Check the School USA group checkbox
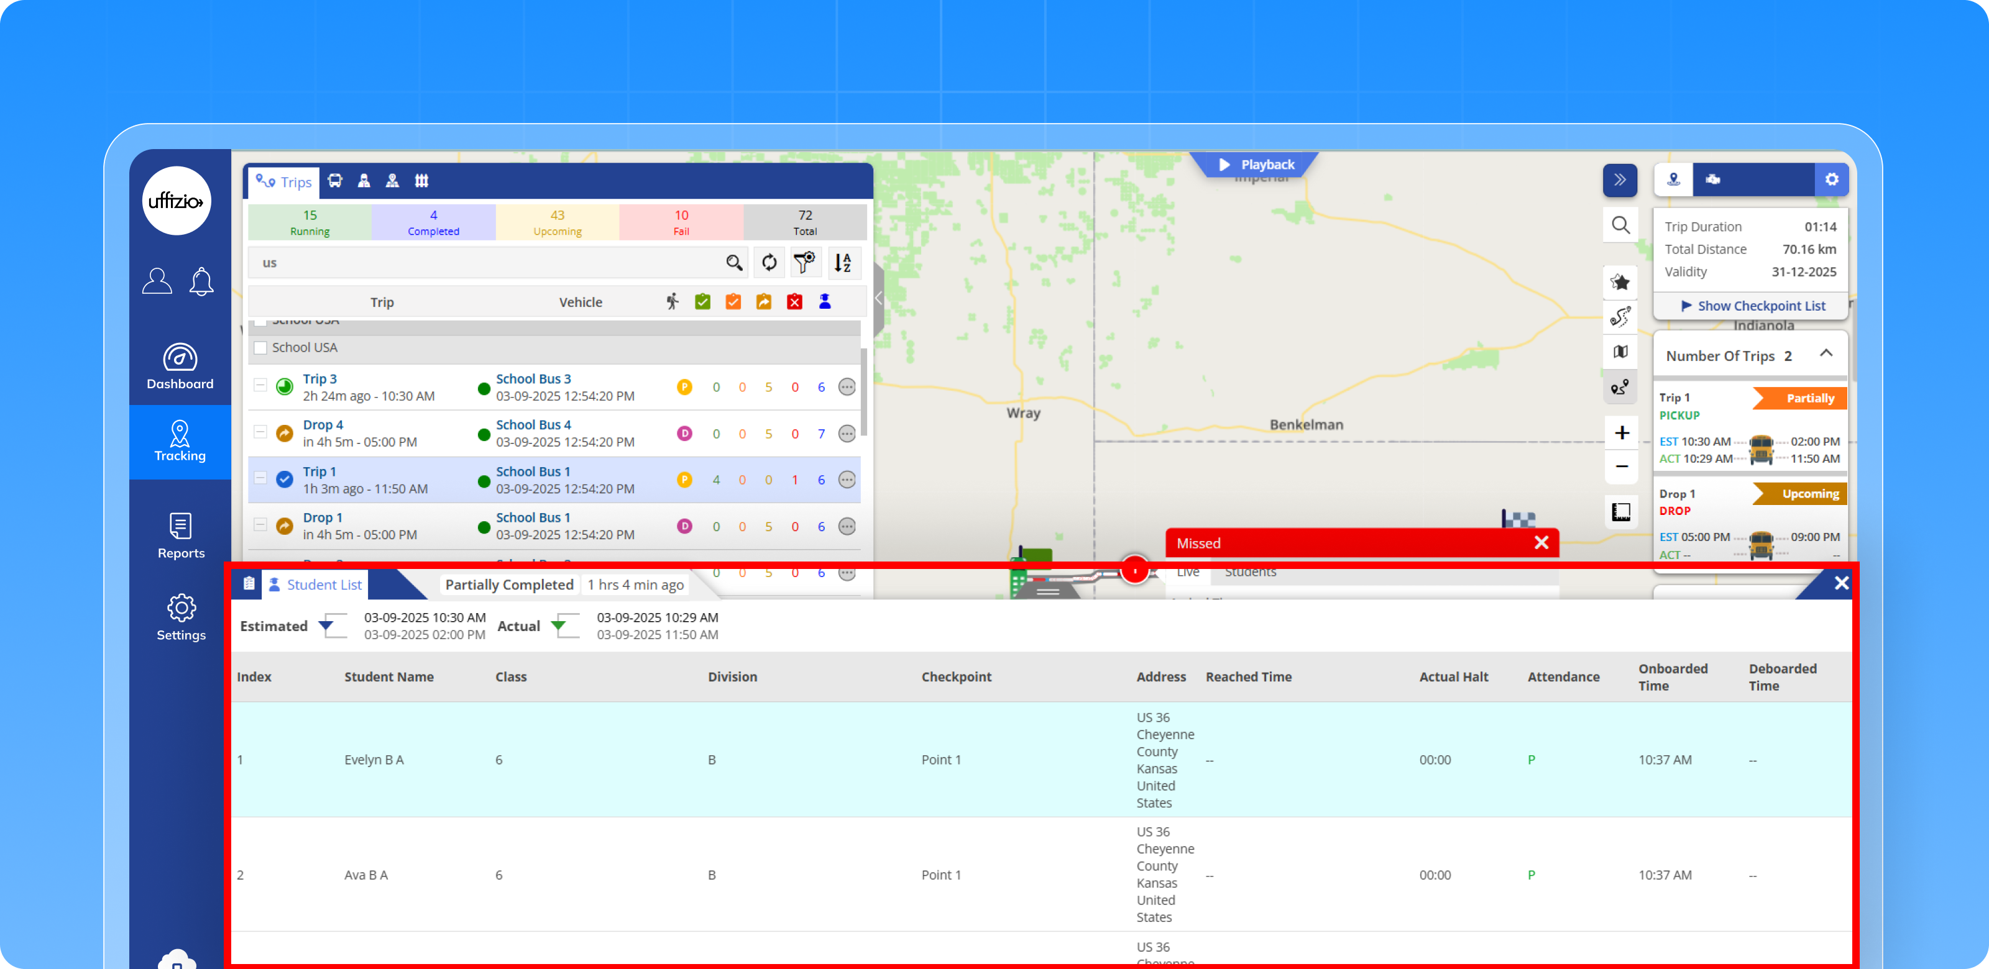The width and height of the screenshot is (1989, 969). point(261,348)
